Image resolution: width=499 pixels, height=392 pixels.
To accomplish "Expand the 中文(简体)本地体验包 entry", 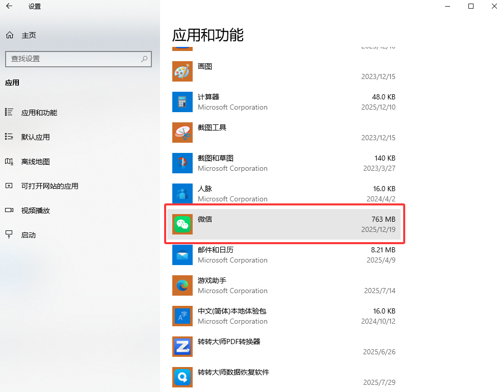I will (x=284, y=316).
